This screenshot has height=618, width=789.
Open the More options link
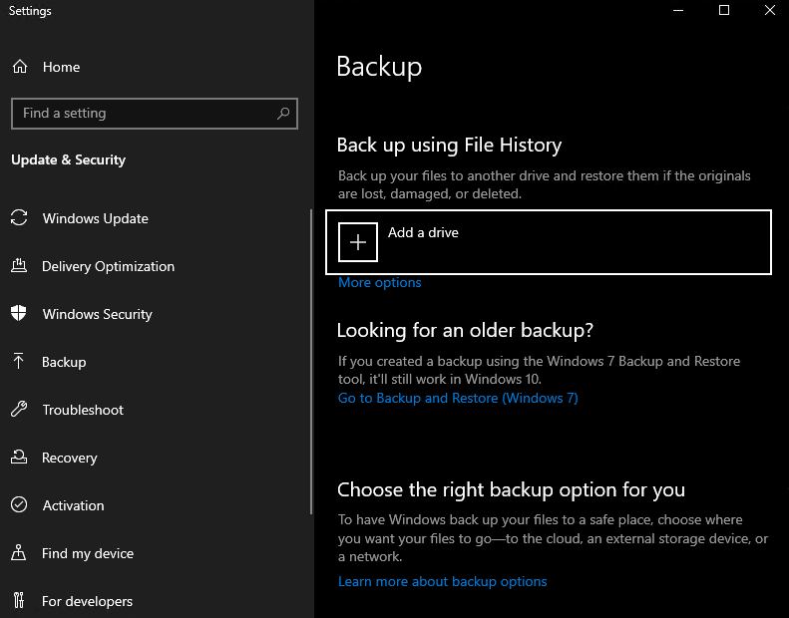pyautogui.click(x=379, y=283)
